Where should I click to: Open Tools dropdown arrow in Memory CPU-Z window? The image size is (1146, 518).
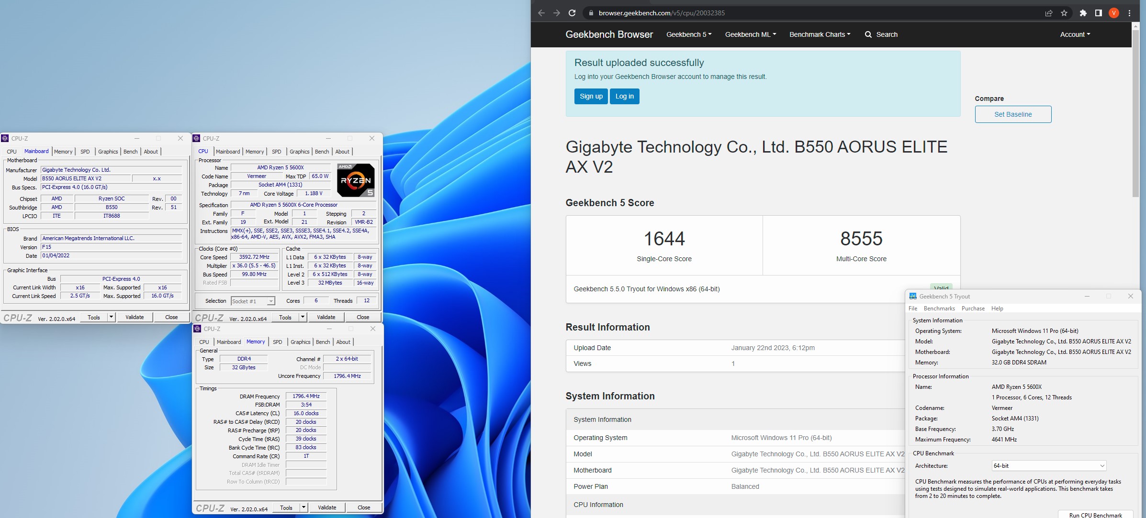point(303,507)
